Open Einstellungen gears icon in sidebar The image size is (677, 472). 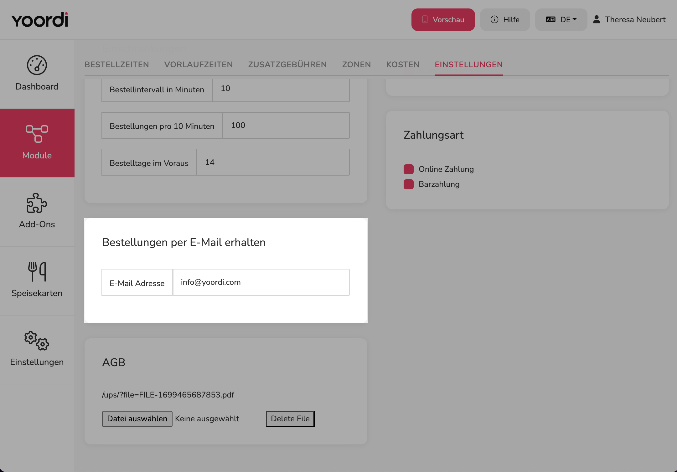(x=37, y=341)
